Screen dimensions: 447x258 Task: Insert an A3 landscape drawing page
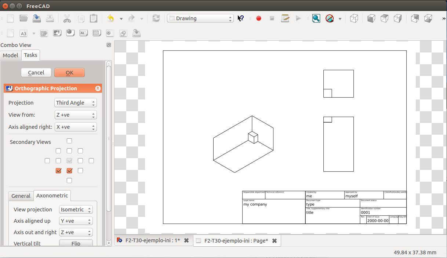[23, 33]
